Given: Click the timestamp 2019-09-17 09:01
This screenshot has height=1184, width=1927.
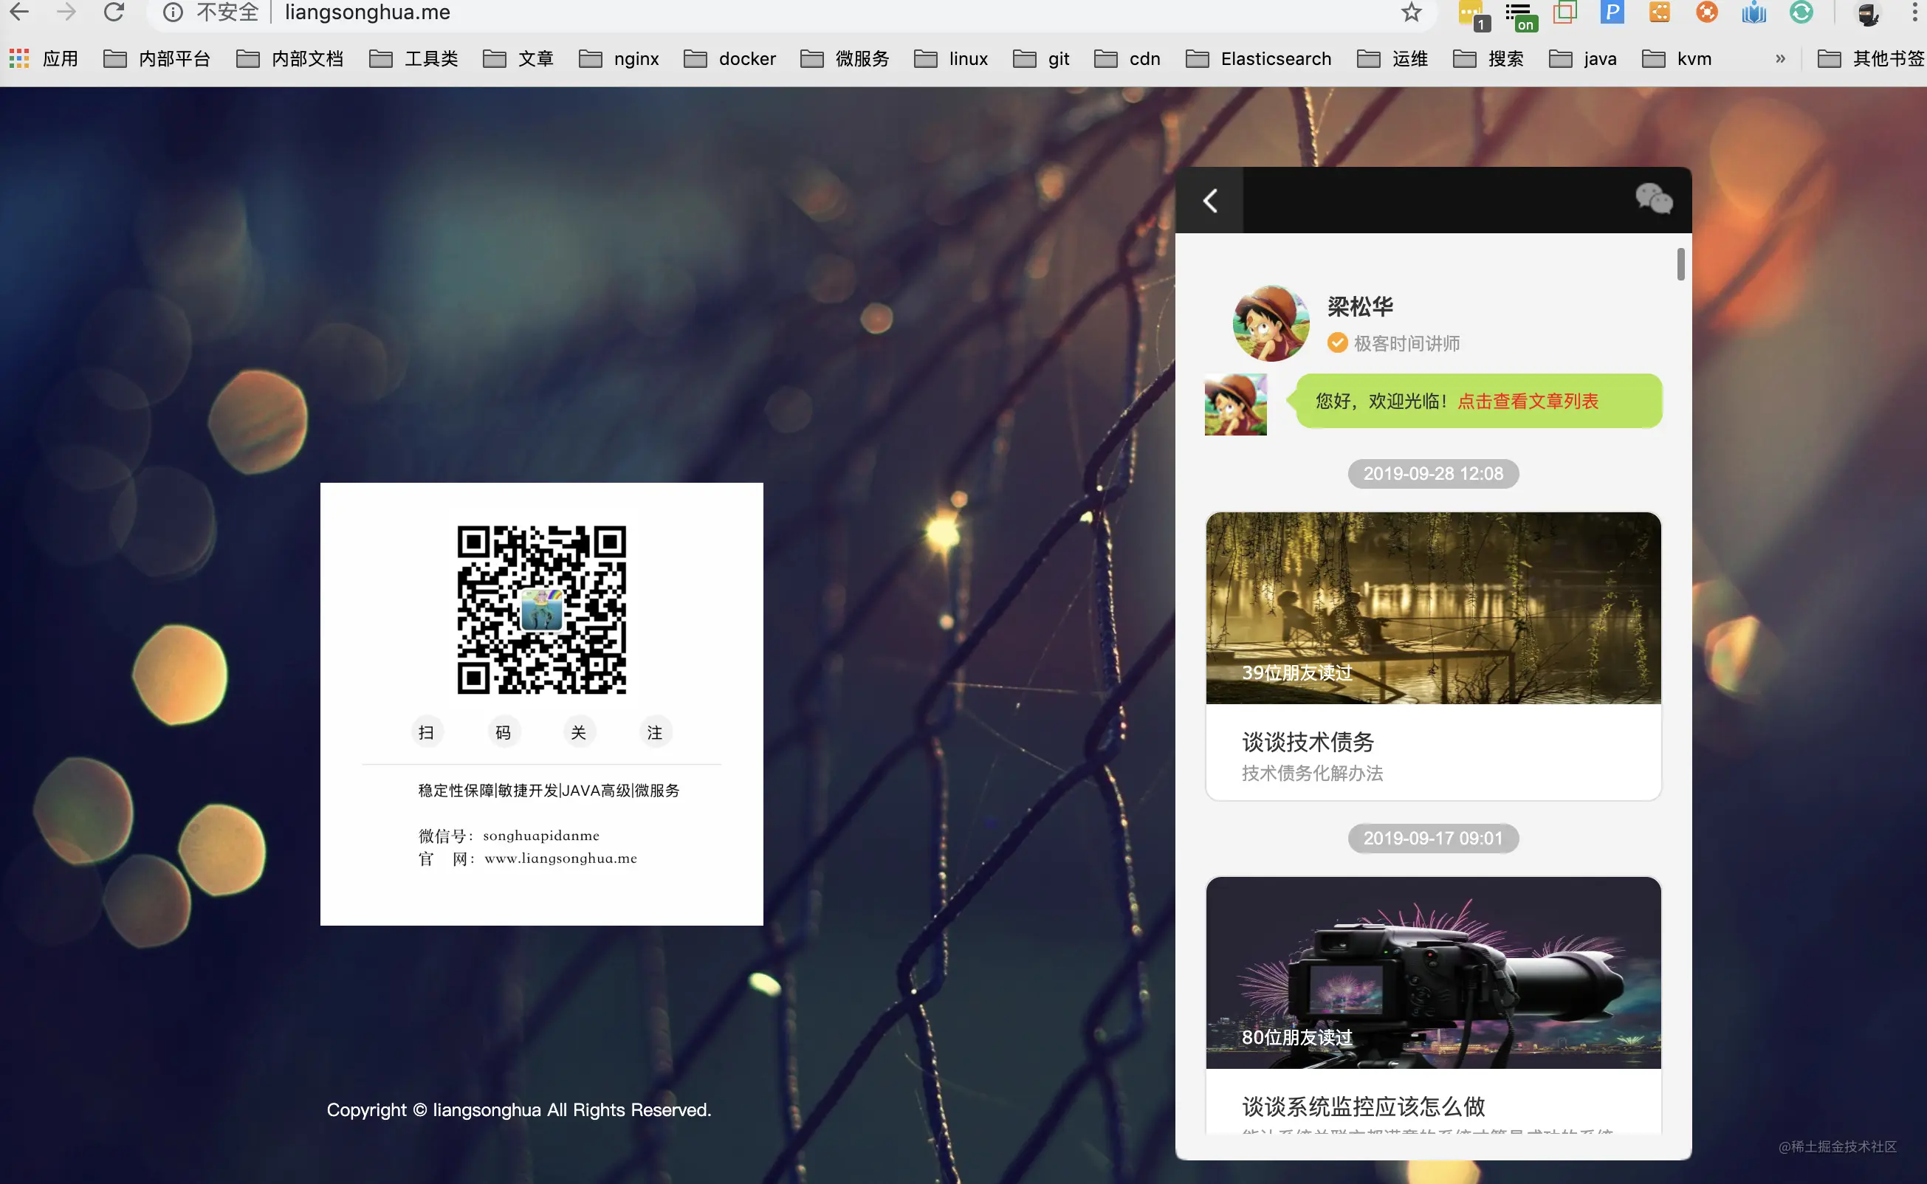Looking at the screenshot, I should pos(1433,838).
